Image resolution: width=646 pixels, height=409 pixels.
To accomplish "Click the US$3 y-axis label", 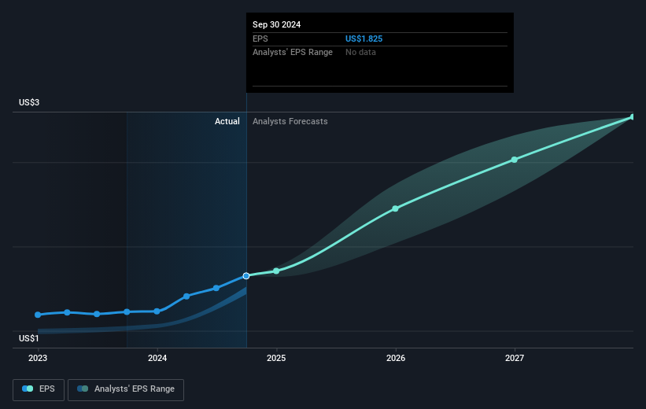I will click(x=29, y=102).
